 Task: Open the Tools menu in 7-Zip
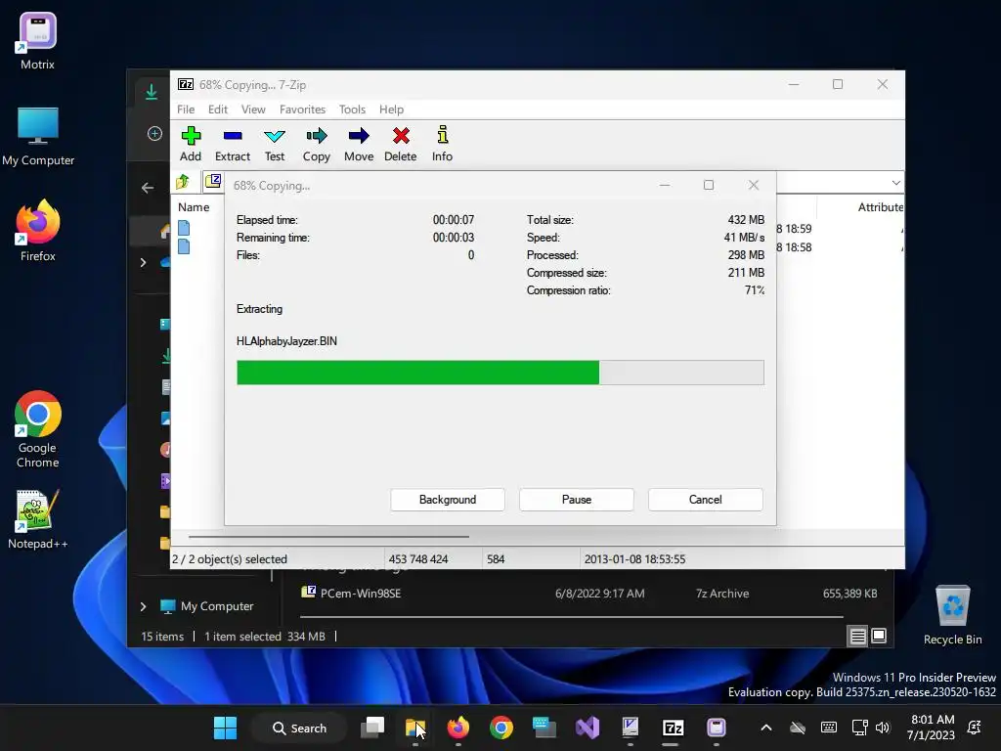[352, 110]
